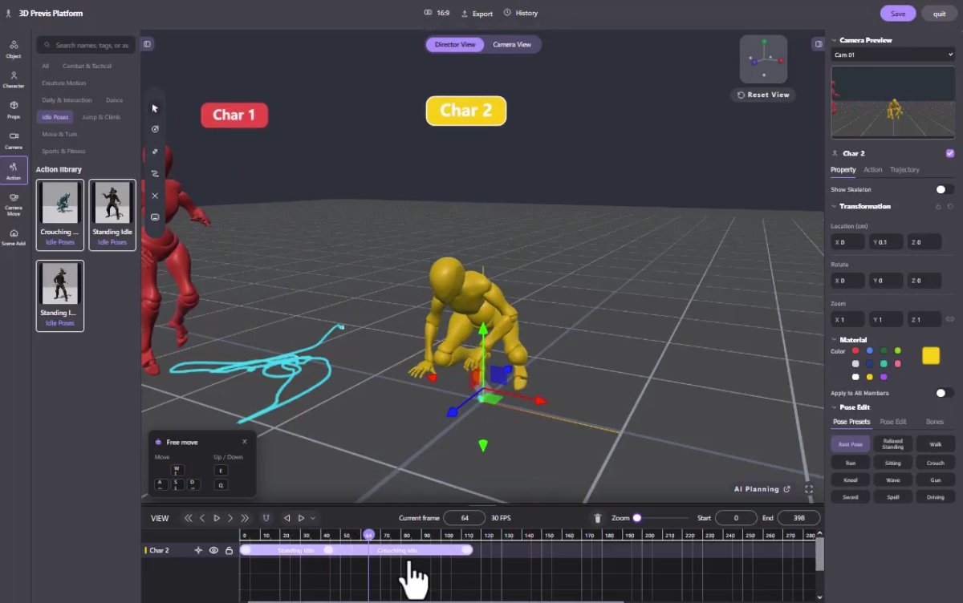The height and width of the screenshot is (603, 963).
Task: Select the arrow pointer tool in viewport toolbar
Action: point(155,108)
